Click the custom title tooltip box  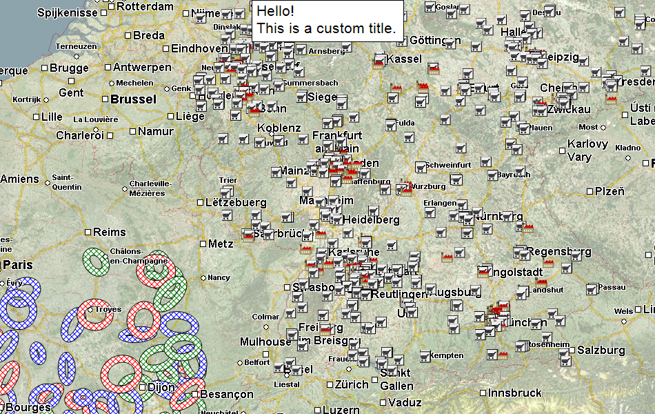tap(327, 21)
